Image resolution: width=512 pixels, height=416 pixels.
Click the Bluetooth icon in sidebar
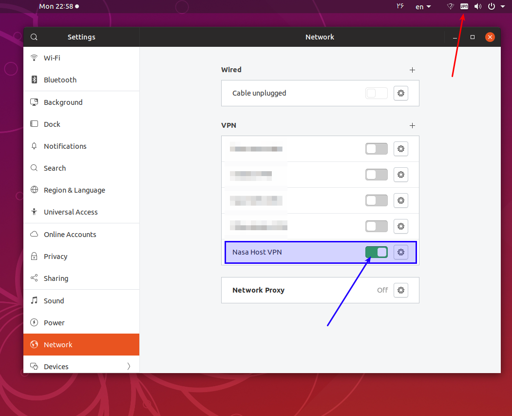click(x=34, y=79)
